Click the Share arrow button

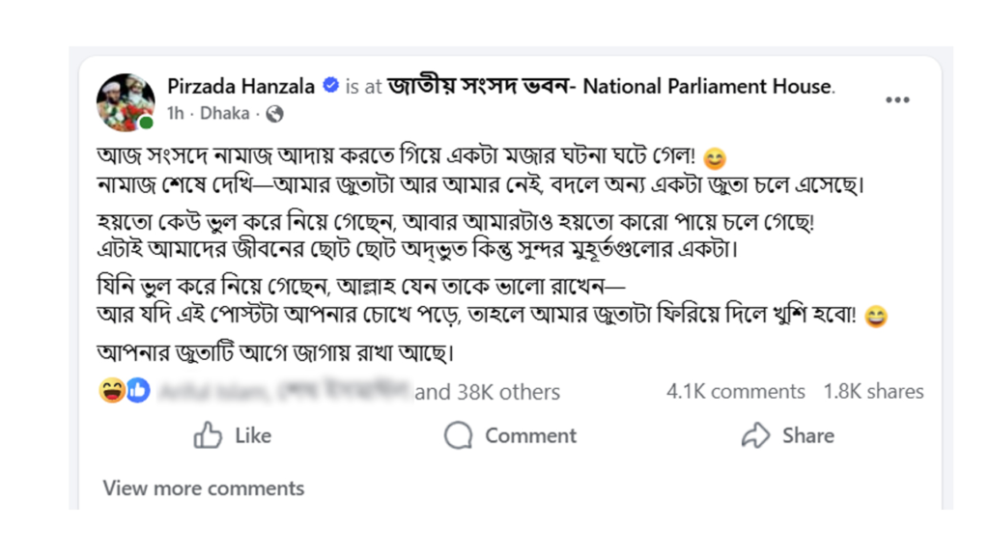[x=787, y=436]
